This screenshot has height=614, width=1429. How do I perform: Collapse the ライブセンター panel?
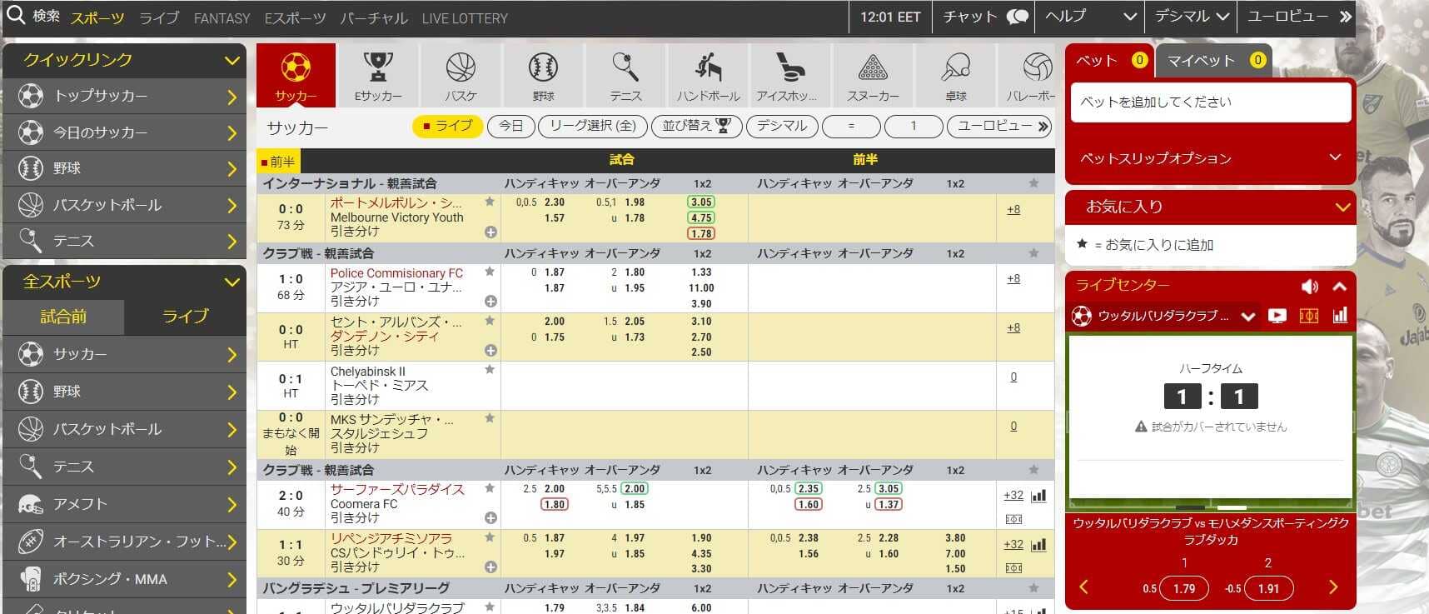click(x=1340, y=286)
